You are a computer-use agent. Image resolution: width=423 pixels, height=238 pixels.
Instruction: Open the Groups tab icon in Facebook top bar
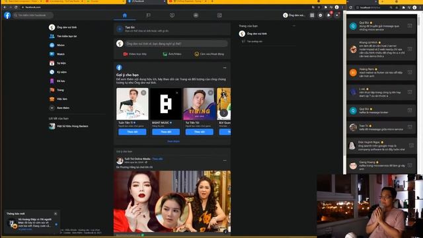[196, 15]
